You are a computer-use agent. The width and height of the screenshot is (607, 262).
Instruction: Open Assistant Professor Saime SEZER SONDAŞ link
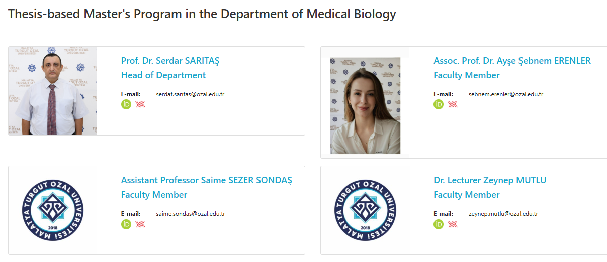pos(206,180)
